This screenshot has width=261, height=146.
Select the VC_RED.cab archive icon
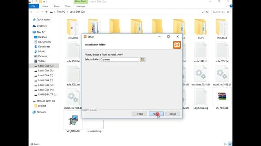222,97
